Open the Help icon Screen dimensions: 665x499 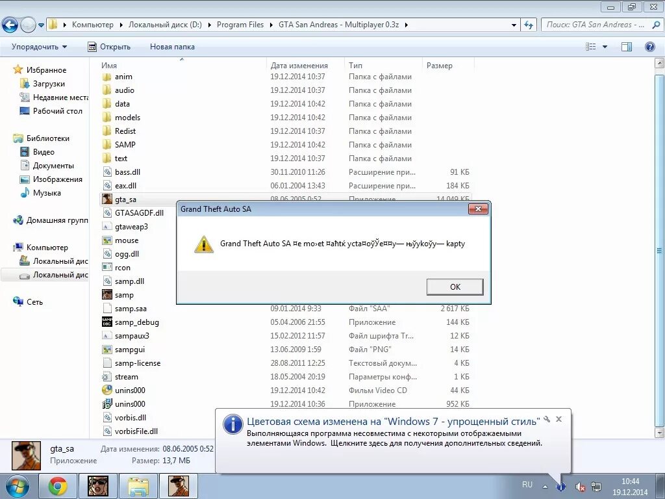649,47
